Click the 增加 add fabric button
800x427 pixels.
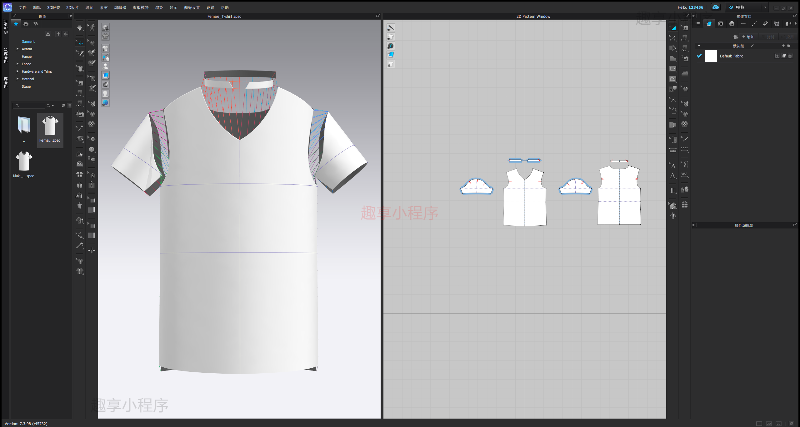748,37
